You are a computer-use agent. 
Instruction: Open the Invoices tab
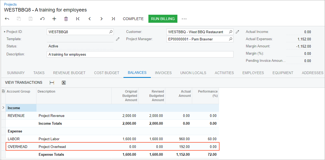[163, 73]
